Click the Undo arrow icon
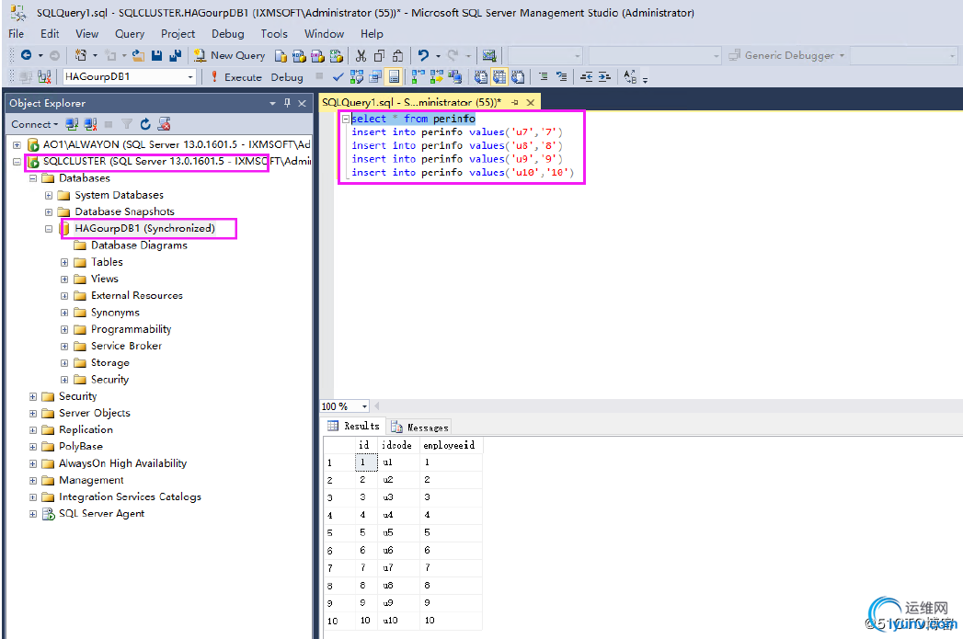Screen dimensions: 963x639 (x=422, y=56)
